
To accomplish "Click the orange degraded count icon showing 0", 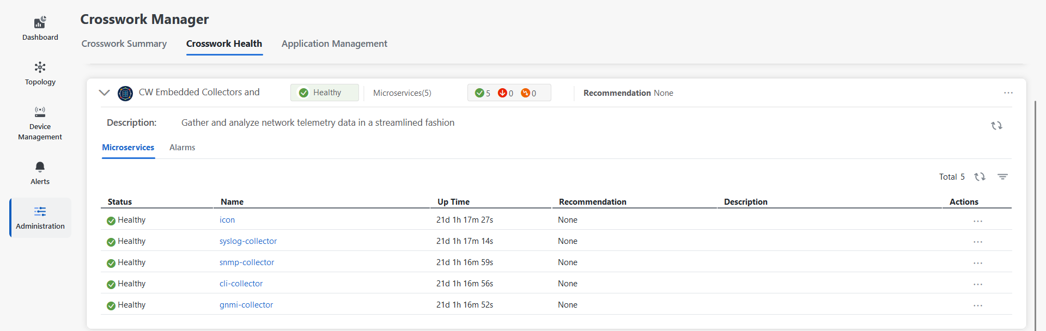I will (525, 93).
